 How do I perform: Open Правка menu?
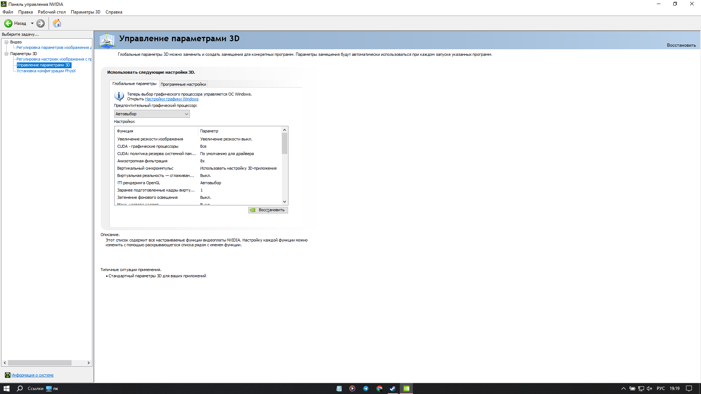tap(26, 12)
